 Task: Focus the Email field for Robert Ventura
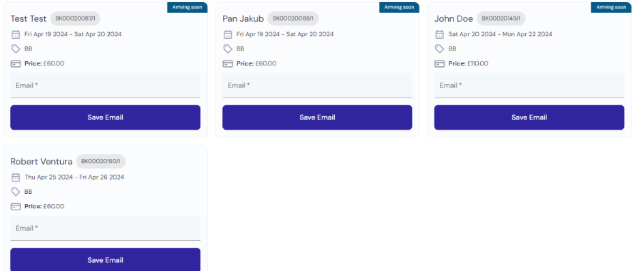point(105,228)
